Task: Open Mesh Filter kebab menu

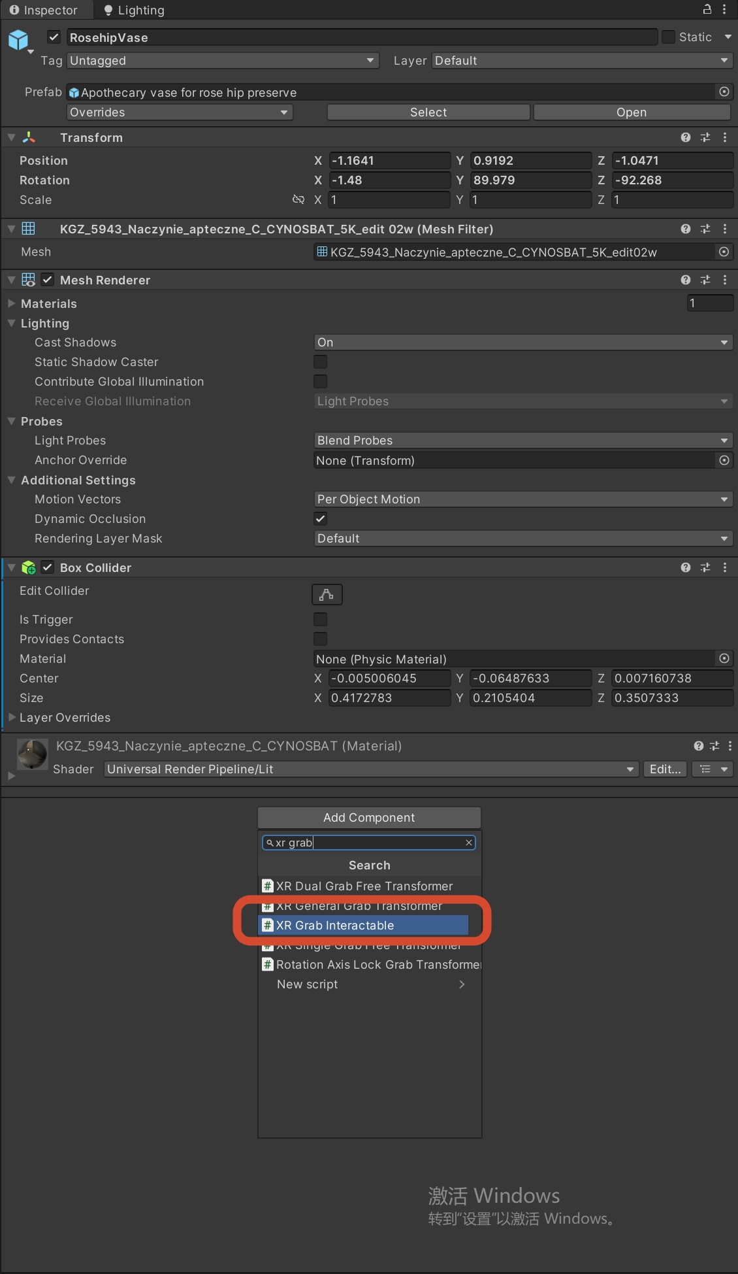Action: [725, 229]
